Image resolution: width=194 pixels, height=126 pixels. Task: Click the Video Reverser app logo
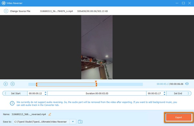click(x=4, y=3)
